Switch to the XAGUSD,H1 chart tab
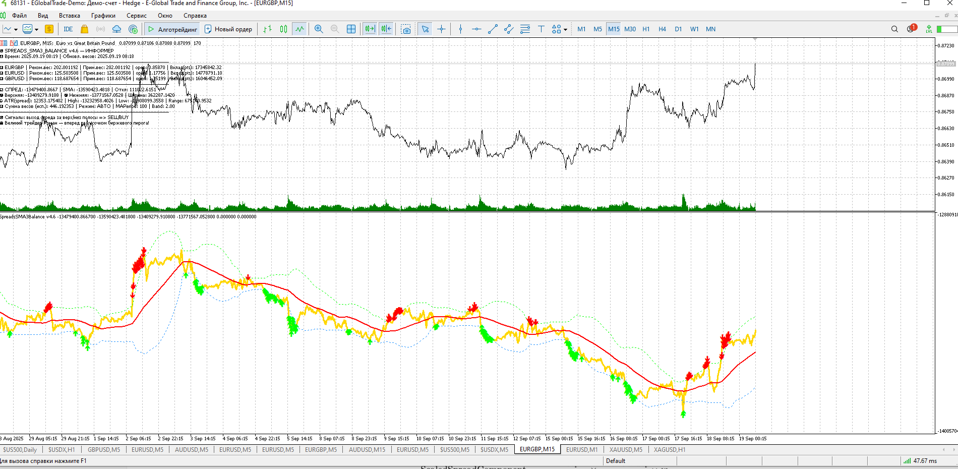This screenshot has width=958, height=469. pyautogui.click(x=670, y=450)
